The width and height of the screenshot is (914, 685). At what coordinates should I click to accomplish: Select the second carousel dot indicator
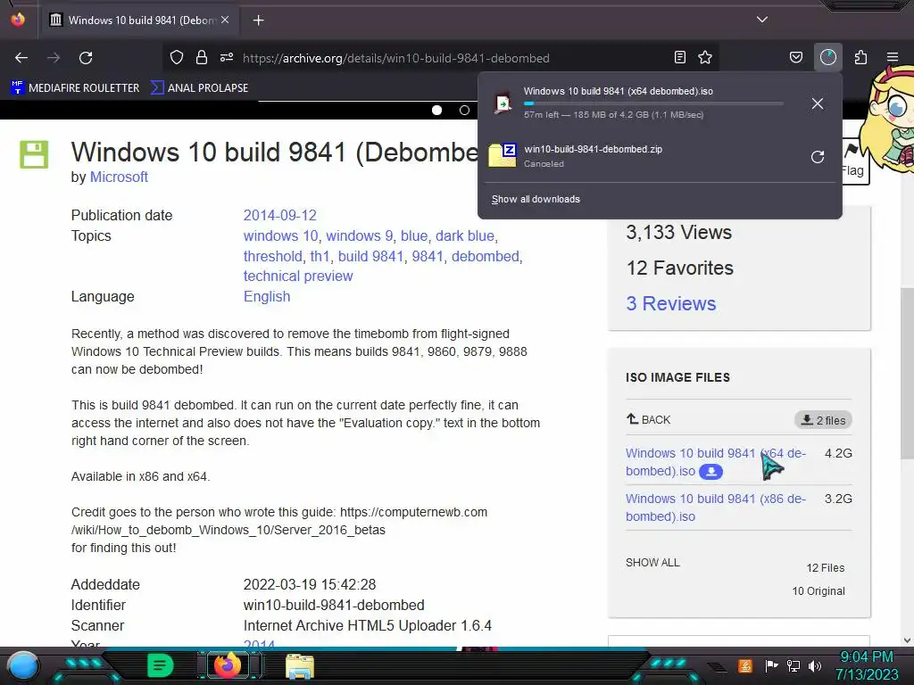pos(464,110)
